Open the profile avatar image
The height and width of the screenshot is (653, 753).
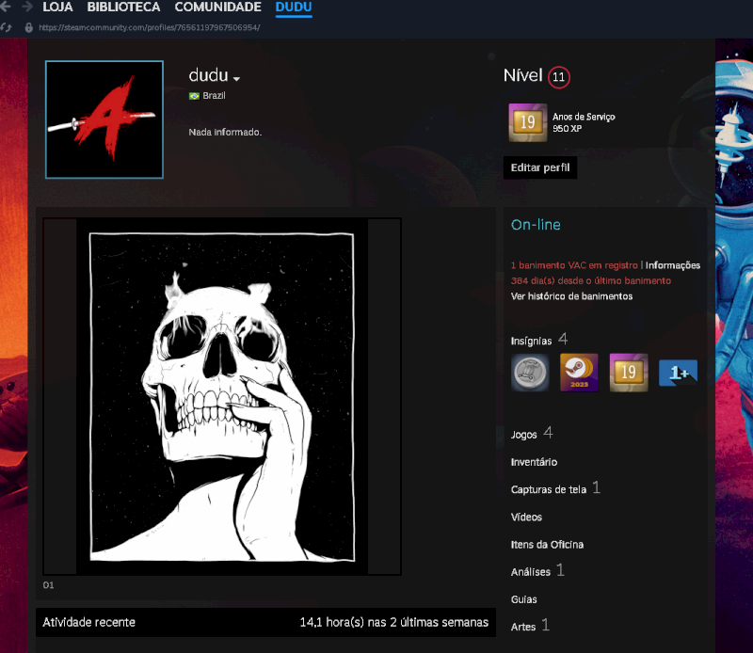coord(104,119)
